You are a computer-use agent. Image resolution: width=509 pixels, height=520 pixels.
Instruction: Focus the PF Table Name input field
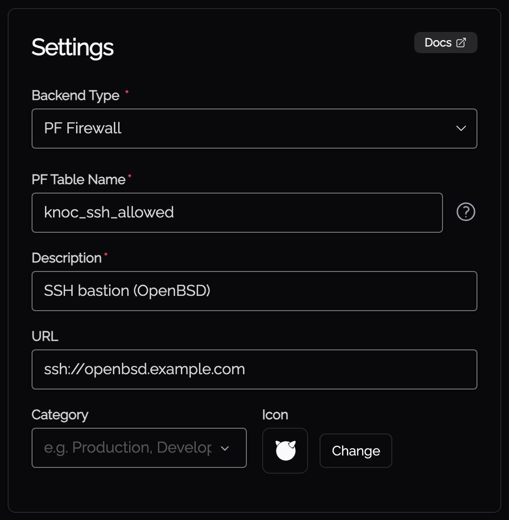(x=237, y=213)
